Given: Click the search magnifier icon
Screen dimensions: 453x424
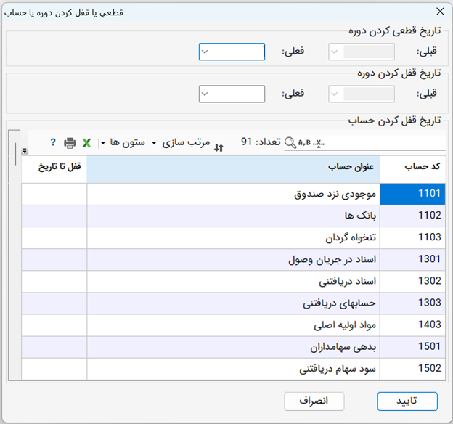Looking at the screenshot, I should [290, 143].
